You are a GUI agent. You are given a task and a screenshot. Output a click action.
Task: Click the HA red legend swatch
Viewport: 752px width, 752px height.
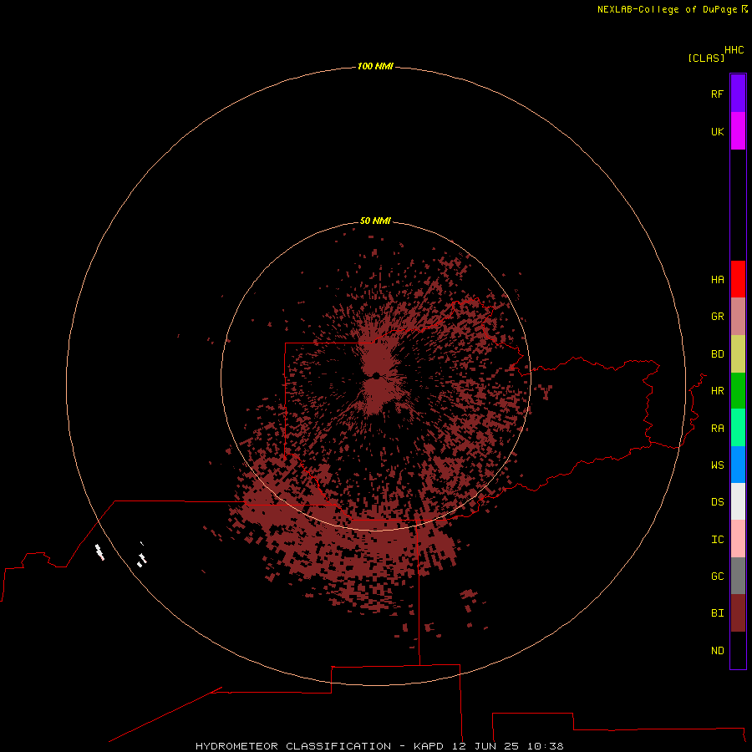pyautogui.click(x=738, y=279)
